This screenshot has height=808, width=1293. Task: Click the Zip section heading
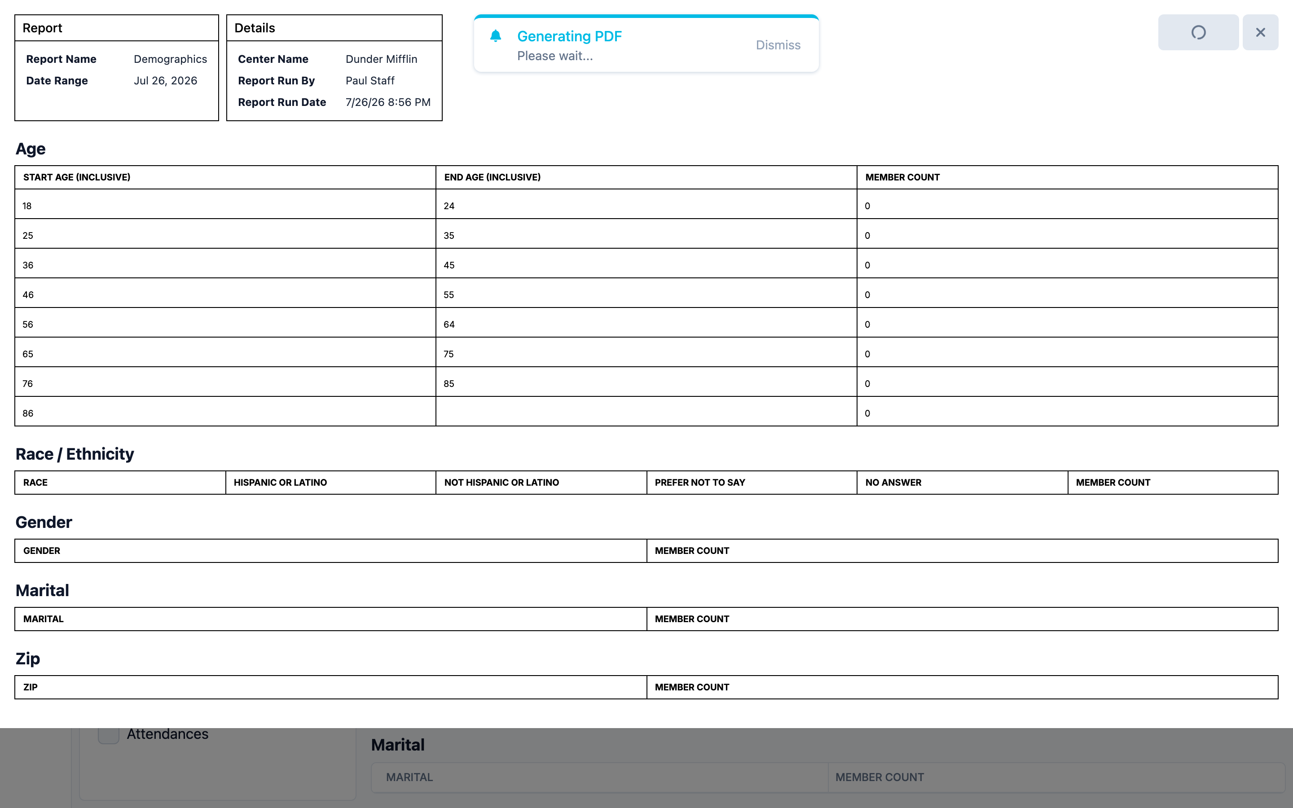coord(28,659)
